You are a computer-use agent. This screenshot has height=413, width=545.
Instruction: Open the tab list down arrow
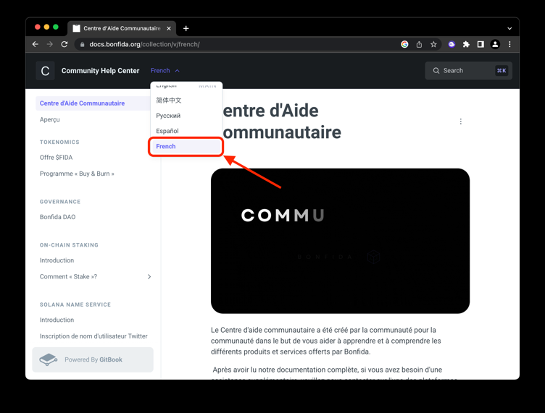(x=509, y=28)
